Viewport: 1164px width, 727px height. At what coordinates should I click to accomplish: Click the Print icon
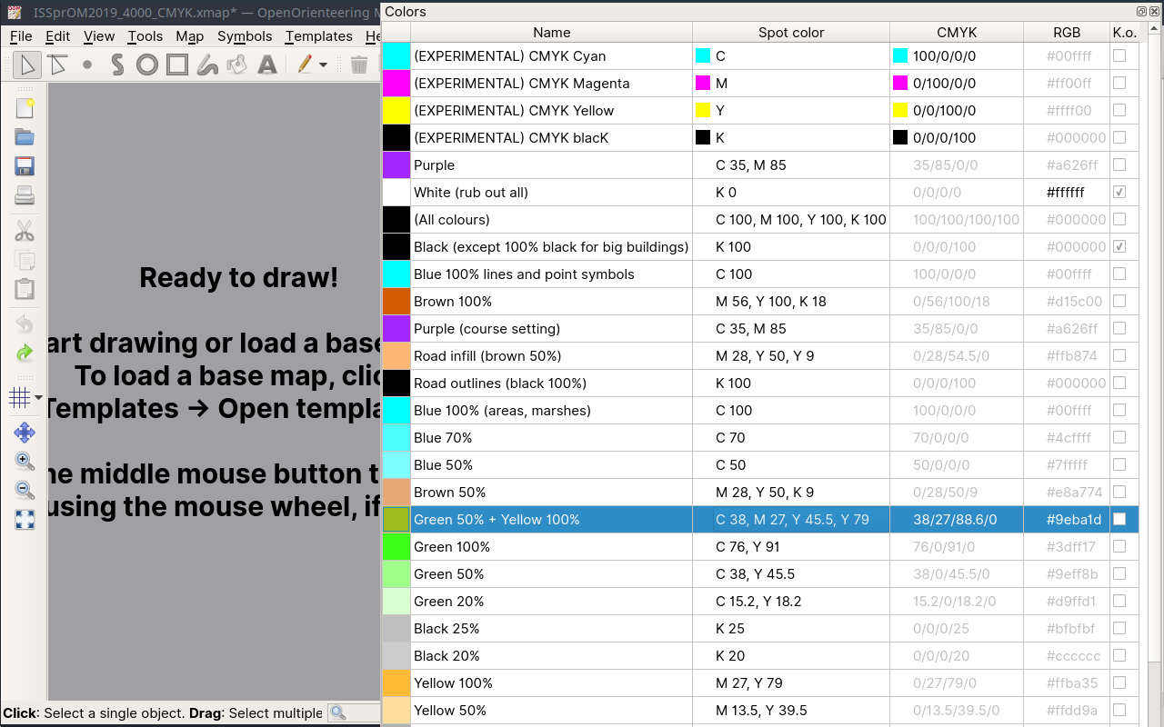coord(25,195)
